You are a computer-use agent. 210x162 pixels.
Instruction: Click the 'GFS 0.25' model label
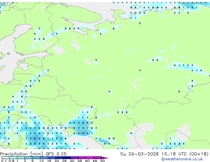(x=56, y=154)
